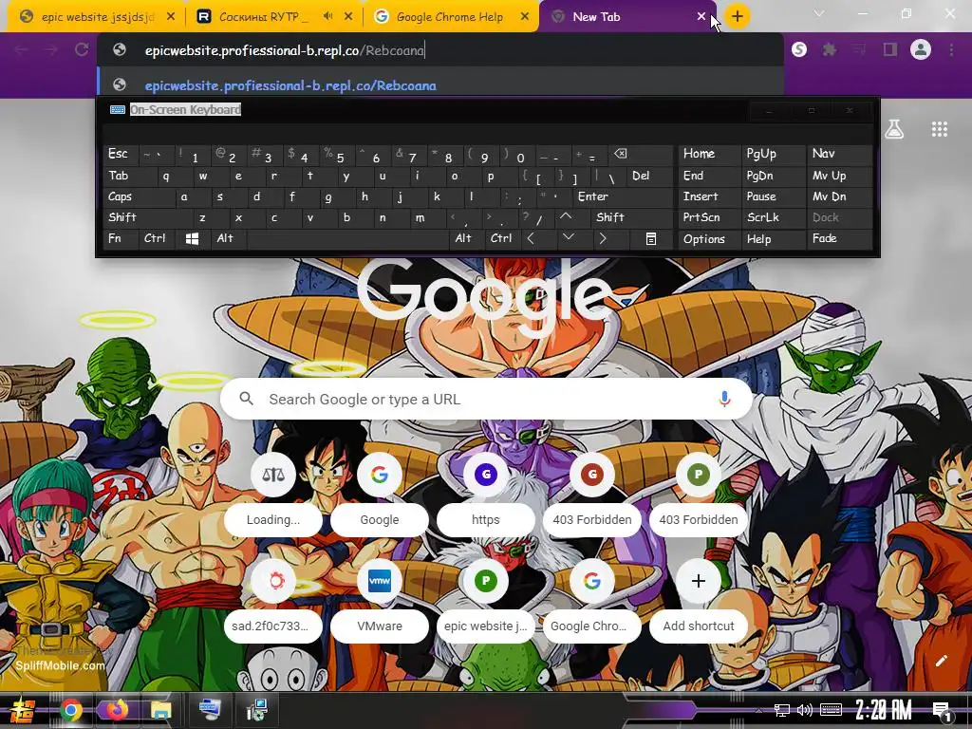Open the notification center in the taskbar
Viewport: 972px width, 729px height.
[x=943, y=712]
